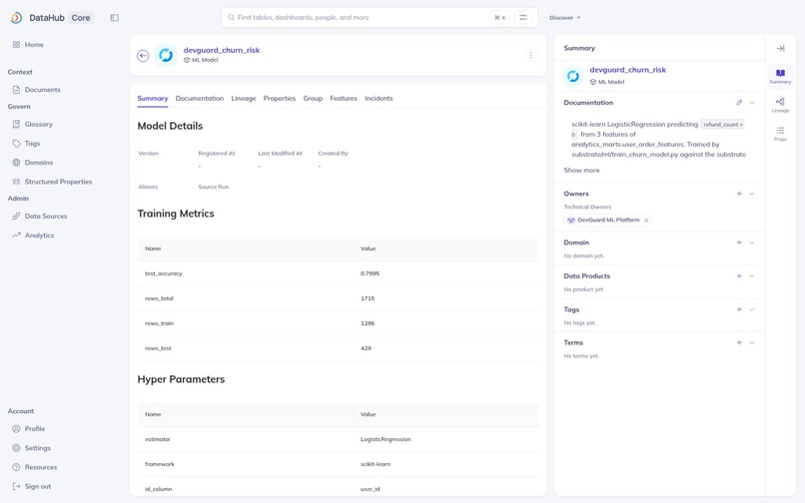Add a data product with plus icon
The image size is (805, 503).
(739, 275)
